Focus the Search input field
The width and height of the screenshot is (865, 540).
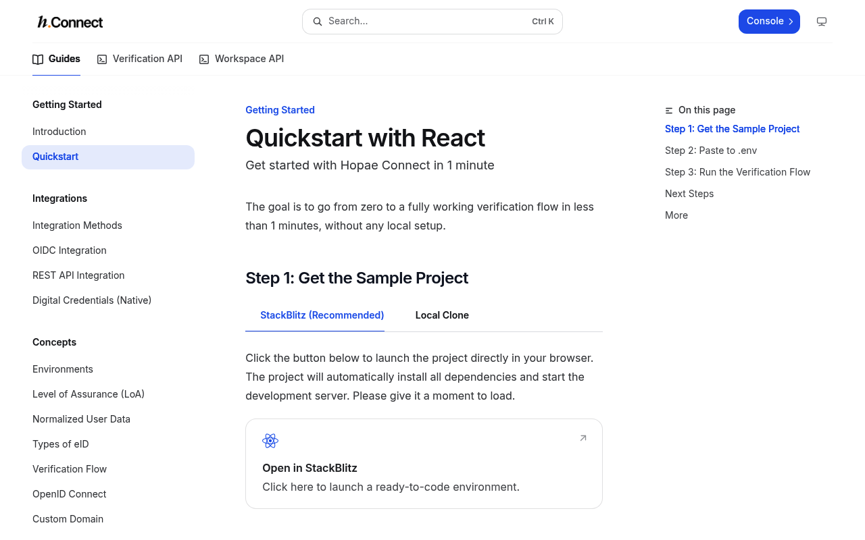click(x=432, y=22)
